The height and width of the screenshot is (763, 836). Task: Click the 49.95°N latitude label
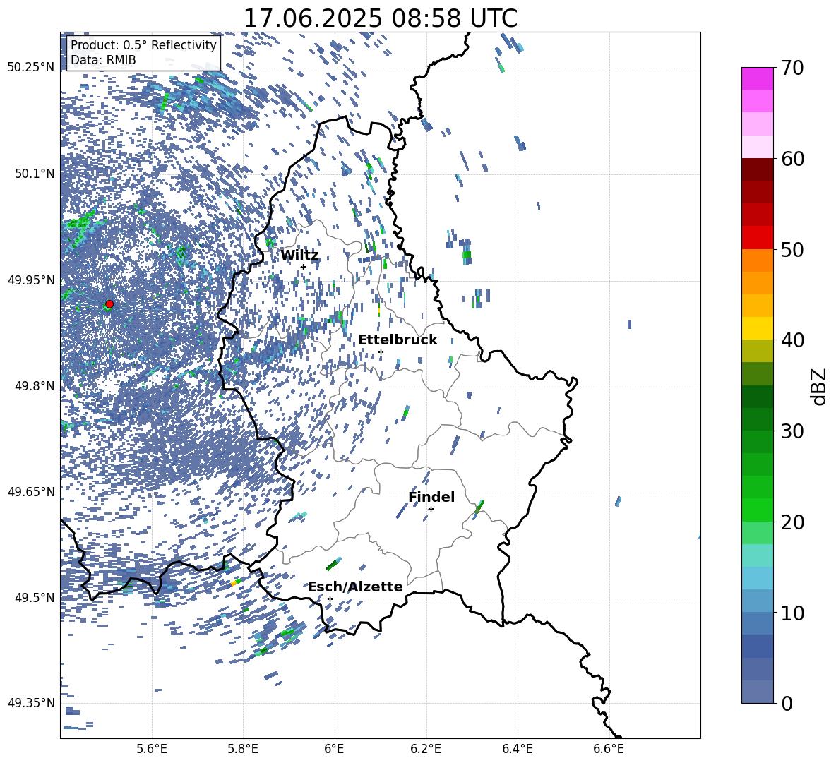[x=31, y=280]
